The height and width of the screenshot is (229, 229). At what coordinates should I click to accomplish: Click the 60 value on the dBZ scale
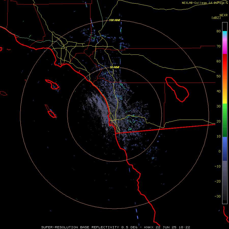[x=219, y=61]
